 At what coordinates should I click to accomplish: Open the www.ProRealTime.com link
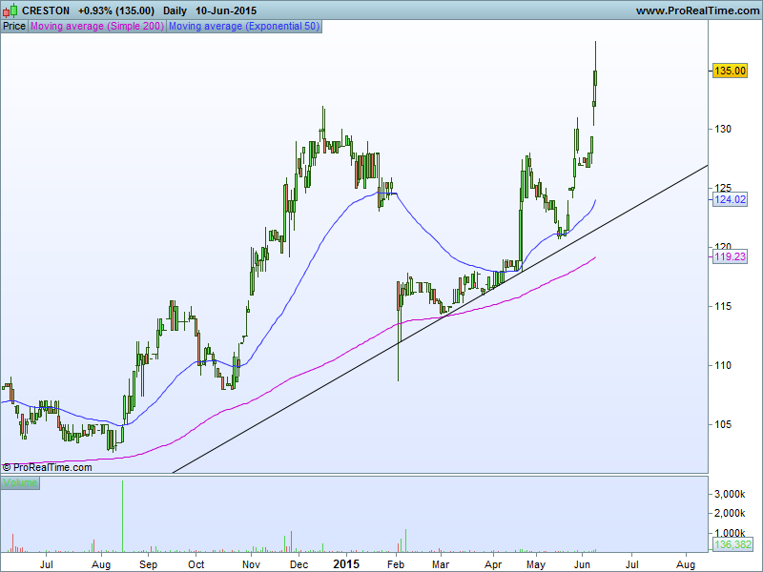(x=695, y=10)
